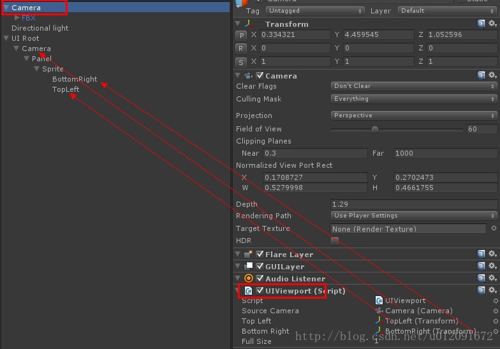The image size is (500, 349).
Task: Select Directional light in hierarchy
Action: pyautogui.click(x=40, y=28)
